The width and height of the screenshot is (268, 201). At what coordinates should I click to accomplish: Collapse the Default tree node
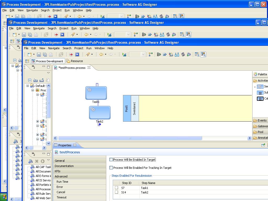[x=27, y=86]
